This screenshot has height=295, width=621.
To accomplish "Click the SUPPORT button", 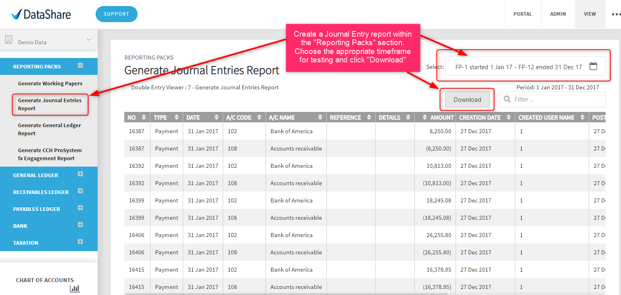I will 117,14.
